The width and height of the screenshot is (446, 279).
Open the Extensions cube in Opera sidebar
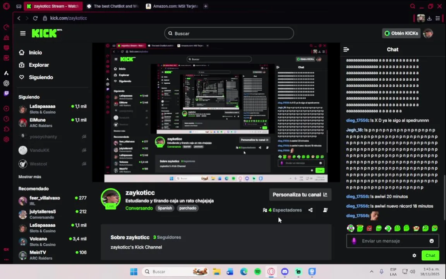click(6, 129)
